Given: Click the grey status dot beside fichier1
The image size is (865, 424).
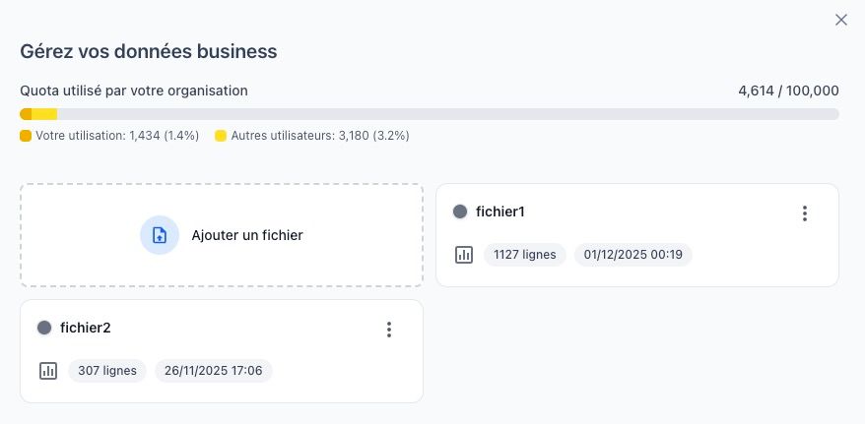Looking at the screenshot, I should click(x=460, y=212).
